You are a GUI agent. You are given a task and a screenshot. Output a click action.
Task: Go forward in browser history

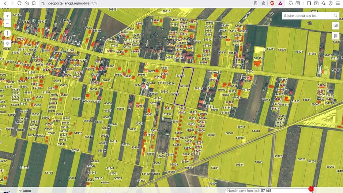(x=12, y=3)
